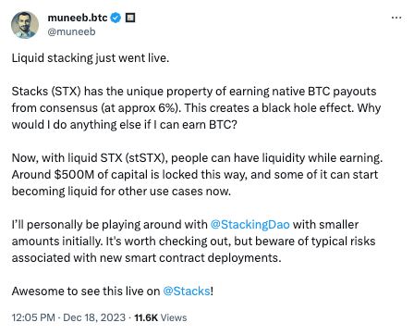Open the muneeb.btc display name link
This screenshot has height=335, width=414.
78,18
